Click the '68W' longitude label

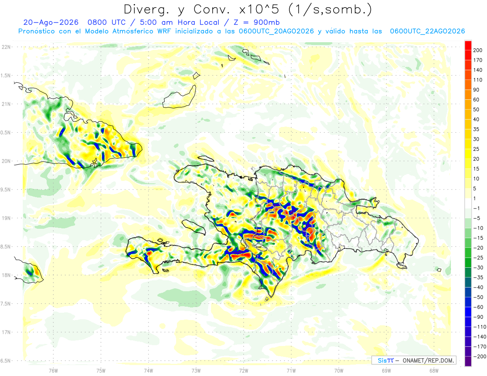(x=434, y=370)
